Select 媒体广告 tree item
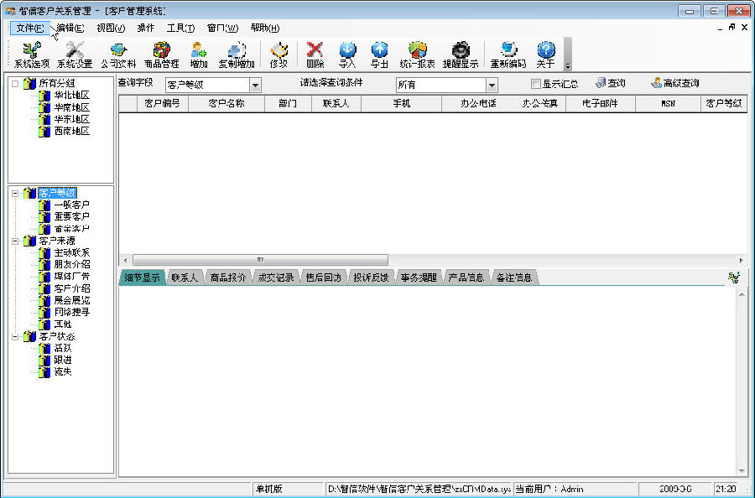Image resolution: width=755 pixels, height=498 pixels. point(72,276)
